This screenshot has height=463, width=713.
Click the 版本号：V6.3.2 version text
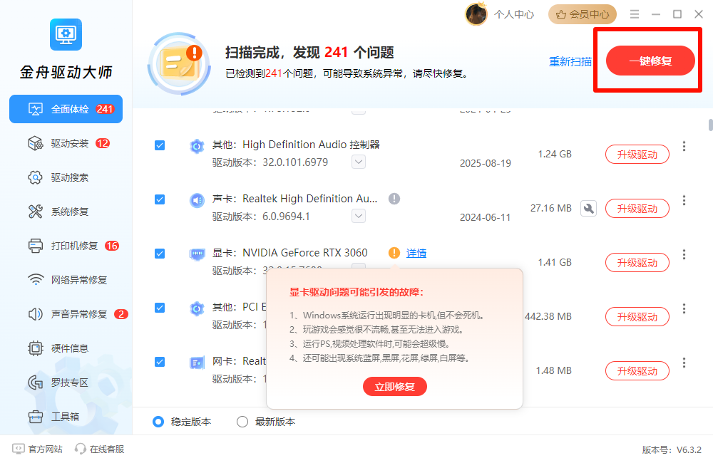(x=672, y=450)
